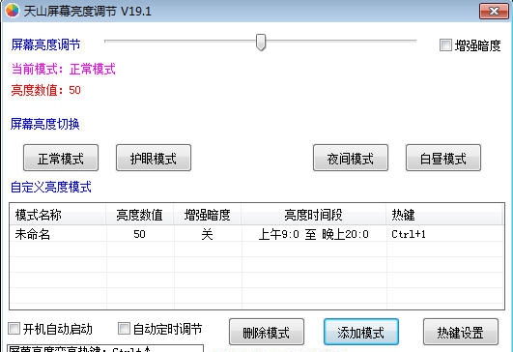Click the brightness slider thumb
This screenshot has height=352, width=513.
pos(261,43)
